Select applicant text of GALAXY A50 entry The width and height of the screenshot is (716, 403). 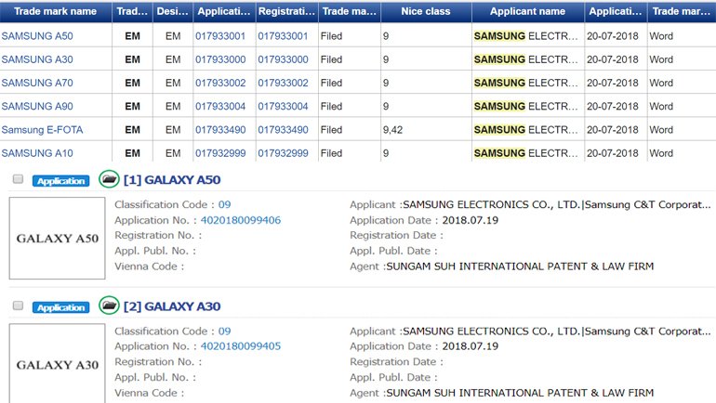coord(557,204)
